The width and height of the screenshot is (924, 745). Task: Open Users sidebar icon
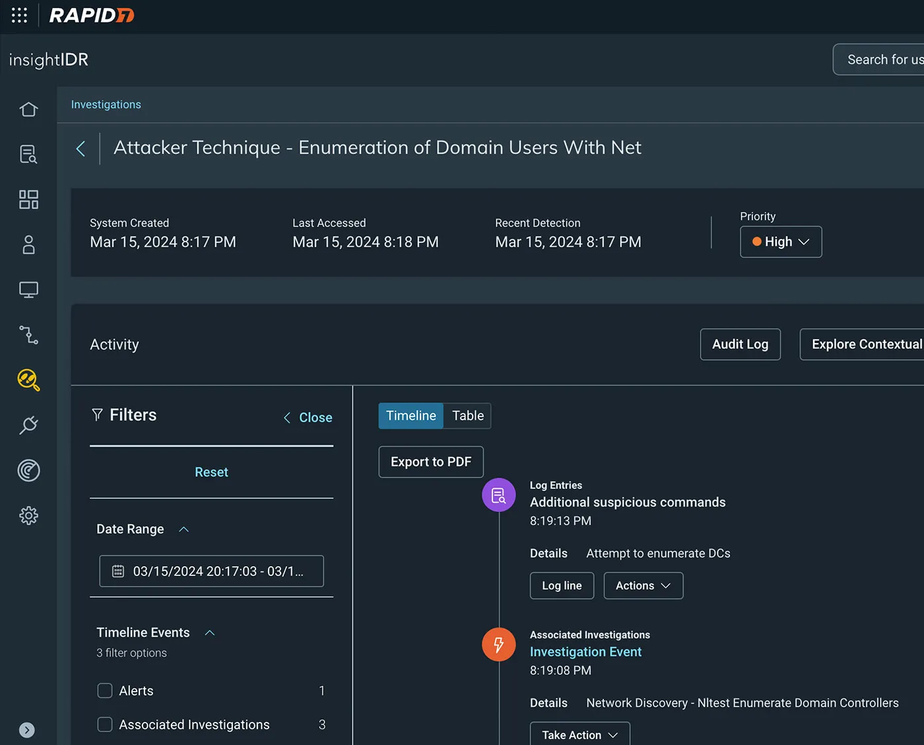point(28,245)
